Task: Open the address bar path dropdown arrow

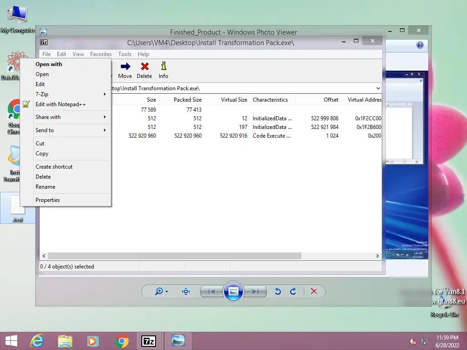Action: click(378, 88)
